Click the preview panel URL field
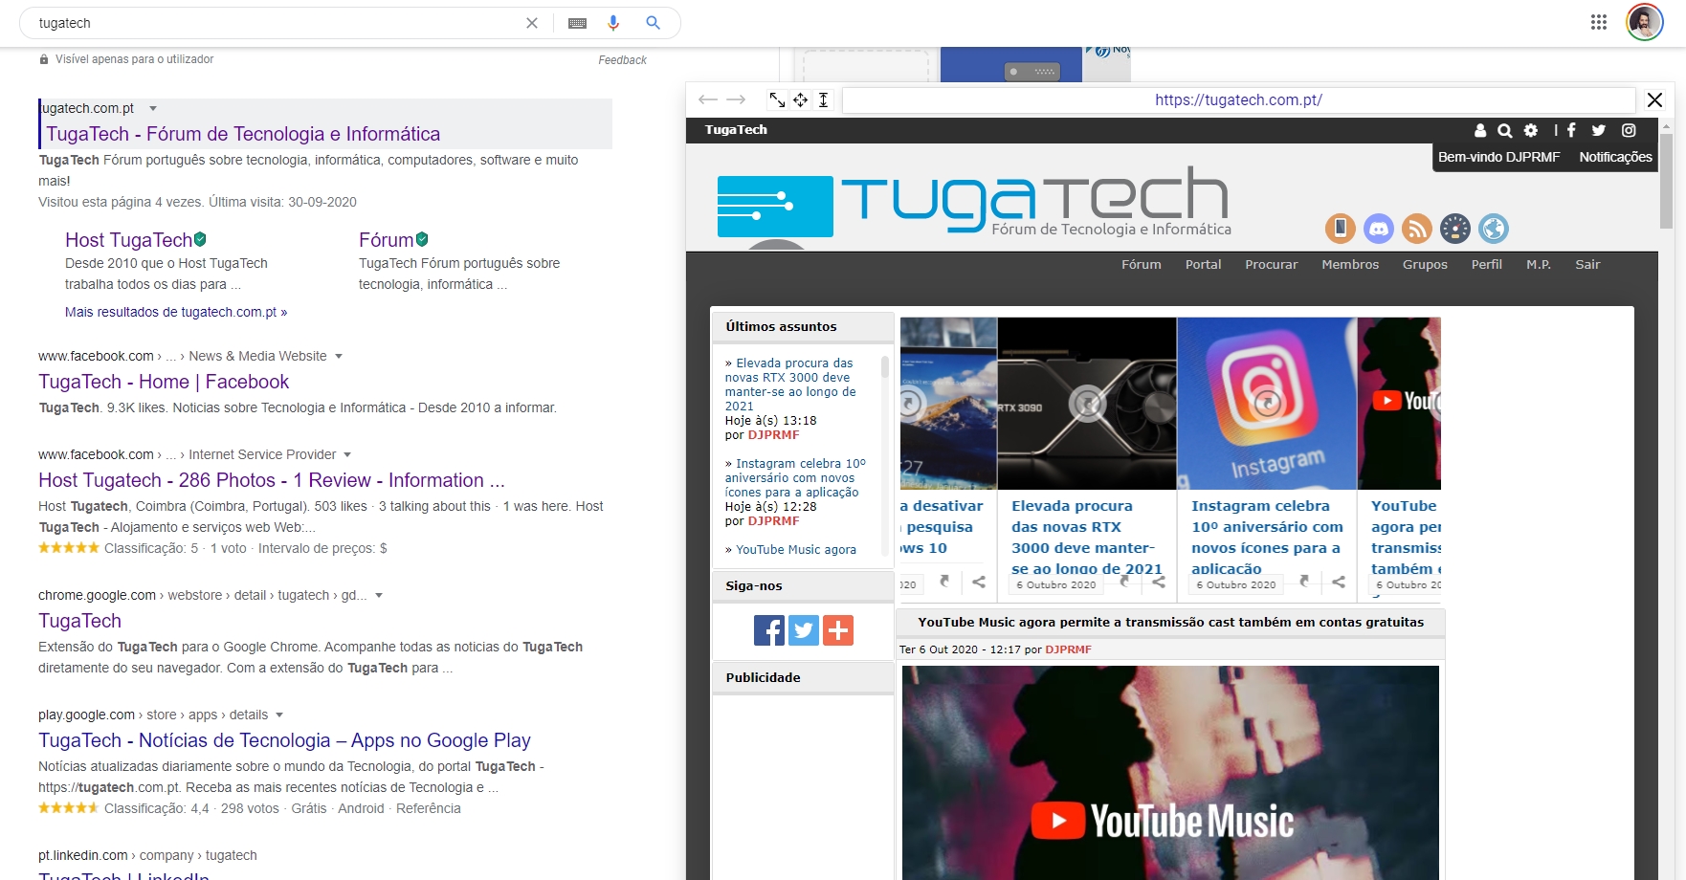This screenshot has height=880, width=1686. tap(1238, 99)
